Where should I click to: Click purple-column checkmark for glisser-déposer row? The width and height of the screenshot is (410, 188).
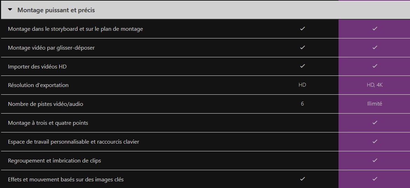(375, 48)
